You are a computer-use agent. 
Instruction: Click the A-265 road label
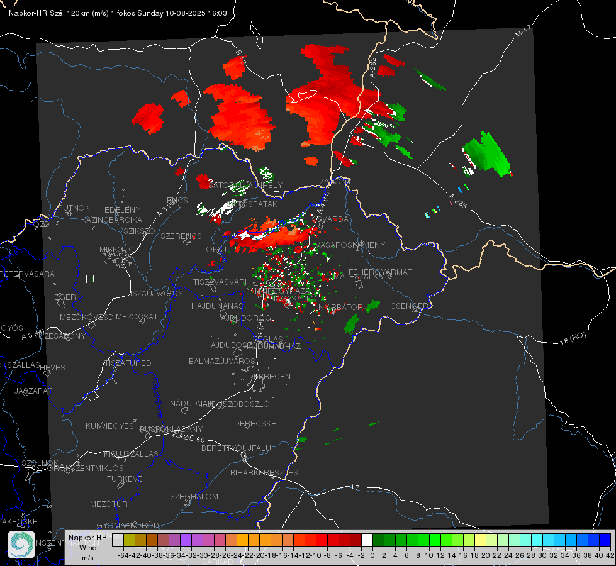coord(457,201)
